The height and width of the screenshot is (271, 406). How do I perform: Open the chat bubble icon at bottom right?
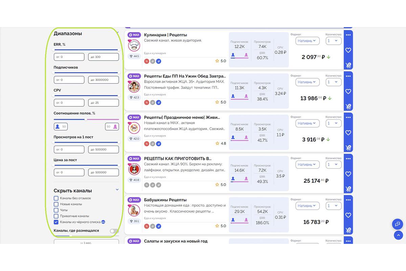(x=398, y=224)
